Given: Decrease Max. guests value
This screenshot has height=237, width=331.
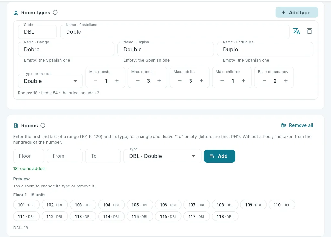Looking at the screenshot, I should pos(138,81).
